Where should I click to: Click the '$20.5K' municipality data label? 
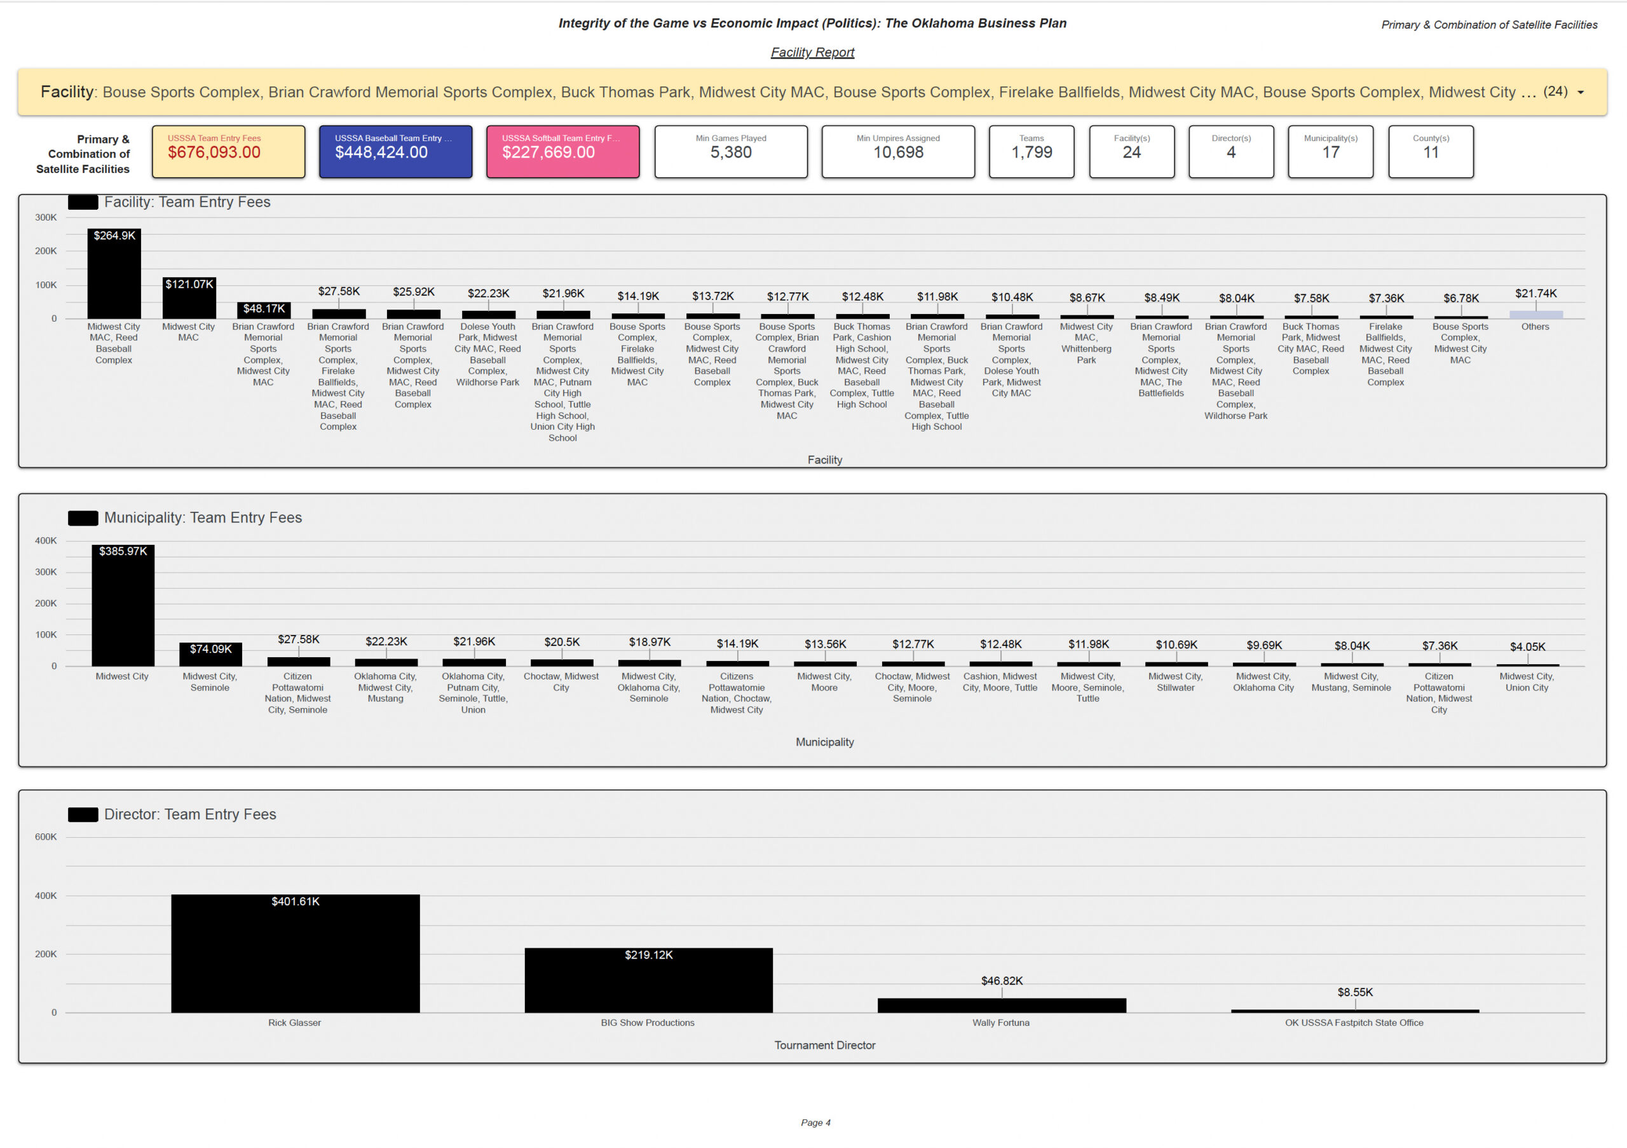562,642
